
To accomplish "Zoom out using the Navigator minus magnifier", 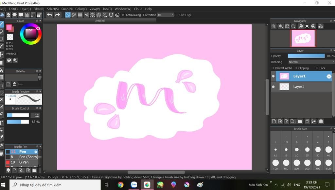I will (x=293, y=26).
